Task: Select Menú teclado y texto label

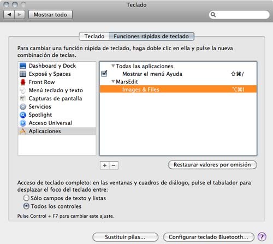Action: tap(56, 90)
